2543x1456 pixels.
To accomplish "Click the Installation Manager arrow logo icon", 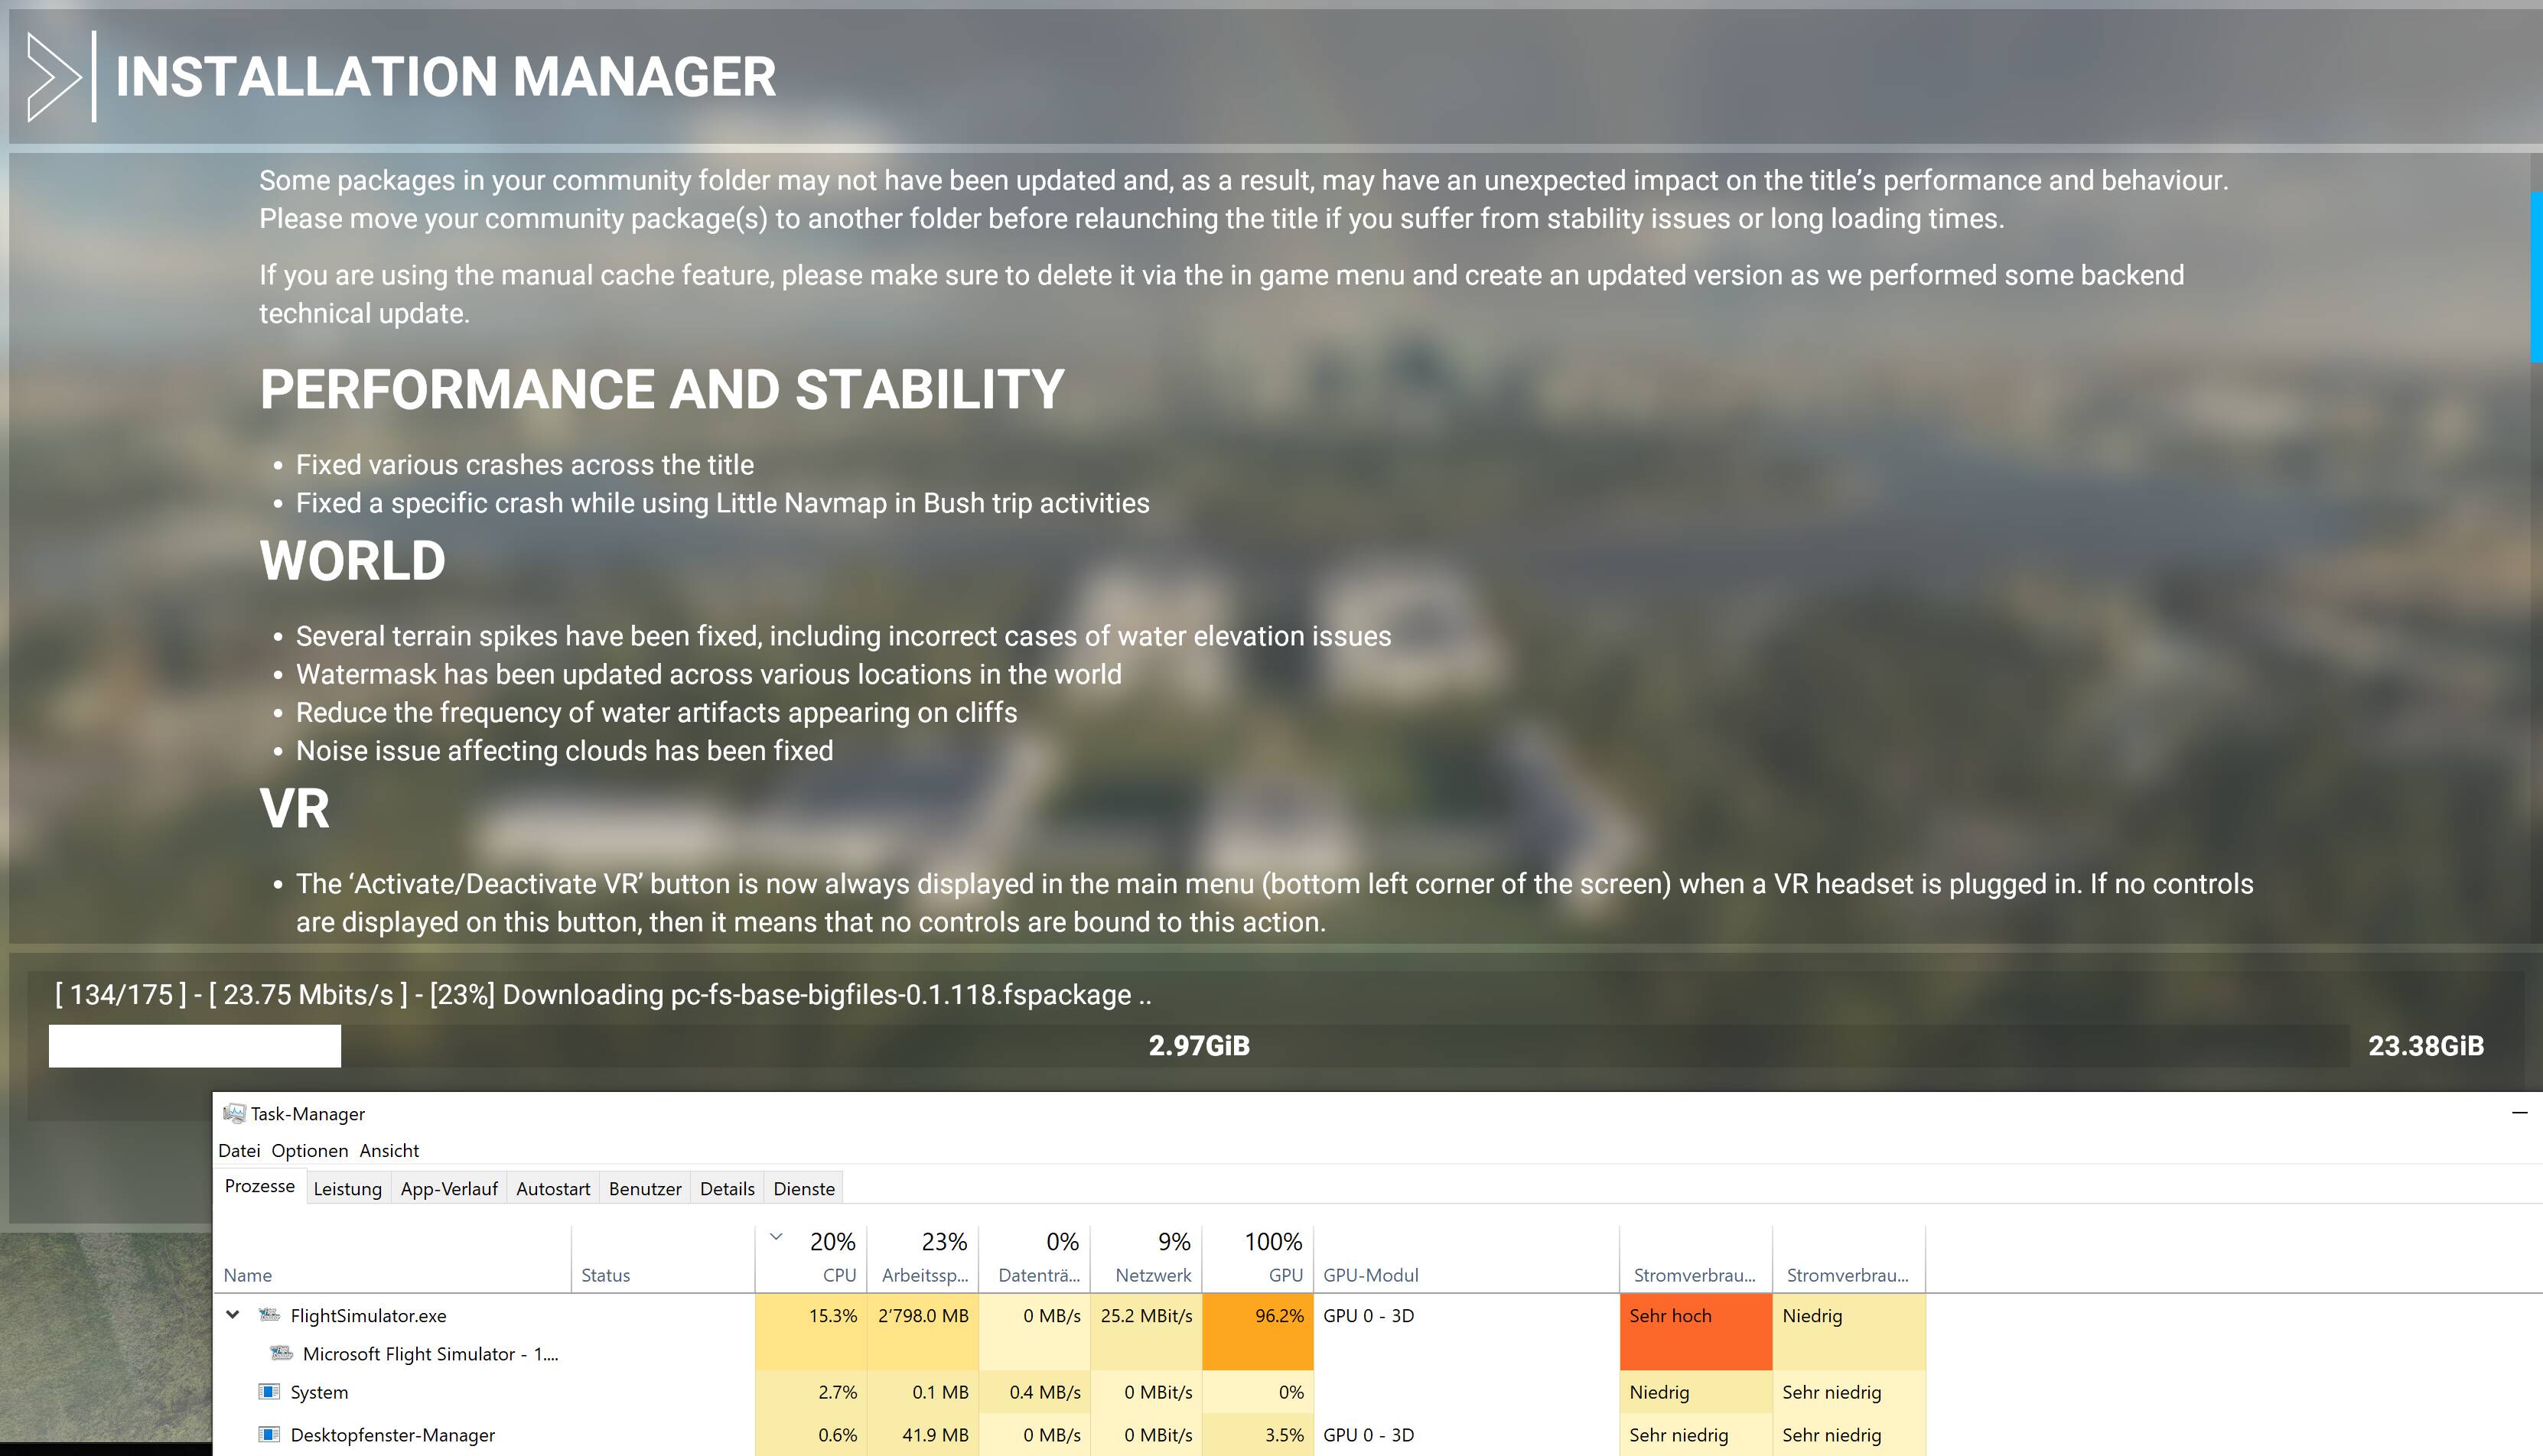I will 53,77.
